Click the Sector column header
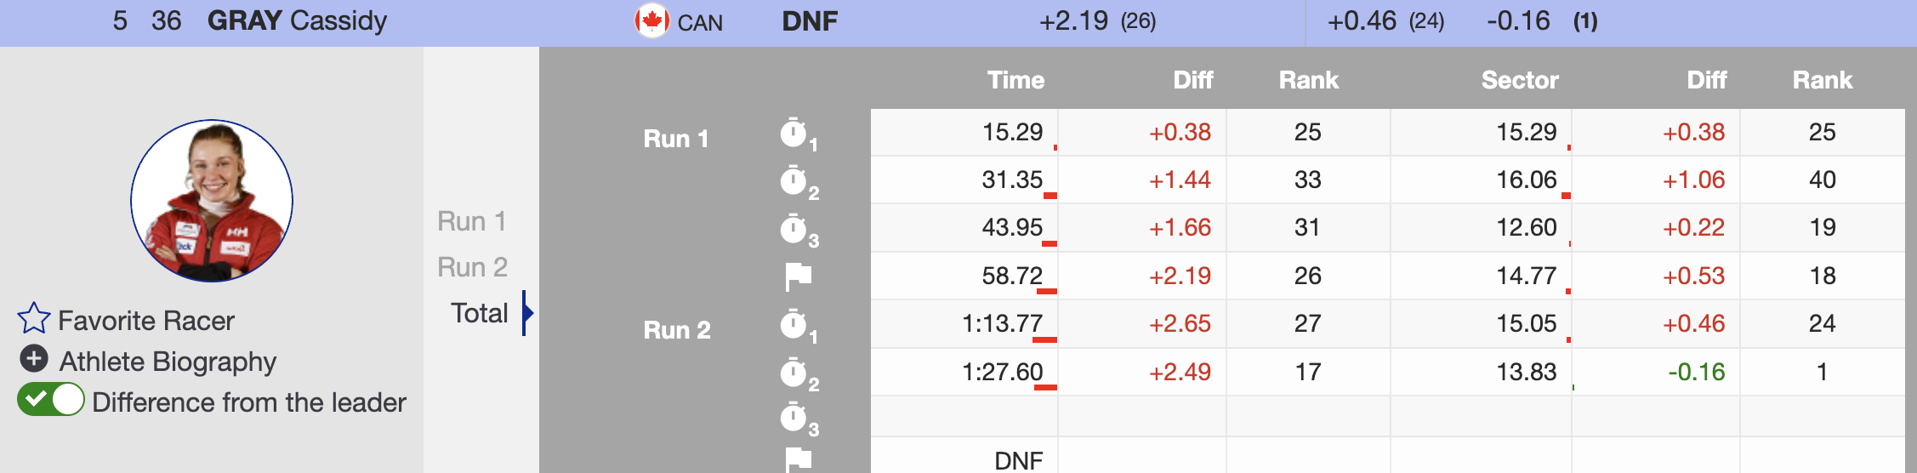The width and height of the screenshot is (1917, 473). point(1519,80)
